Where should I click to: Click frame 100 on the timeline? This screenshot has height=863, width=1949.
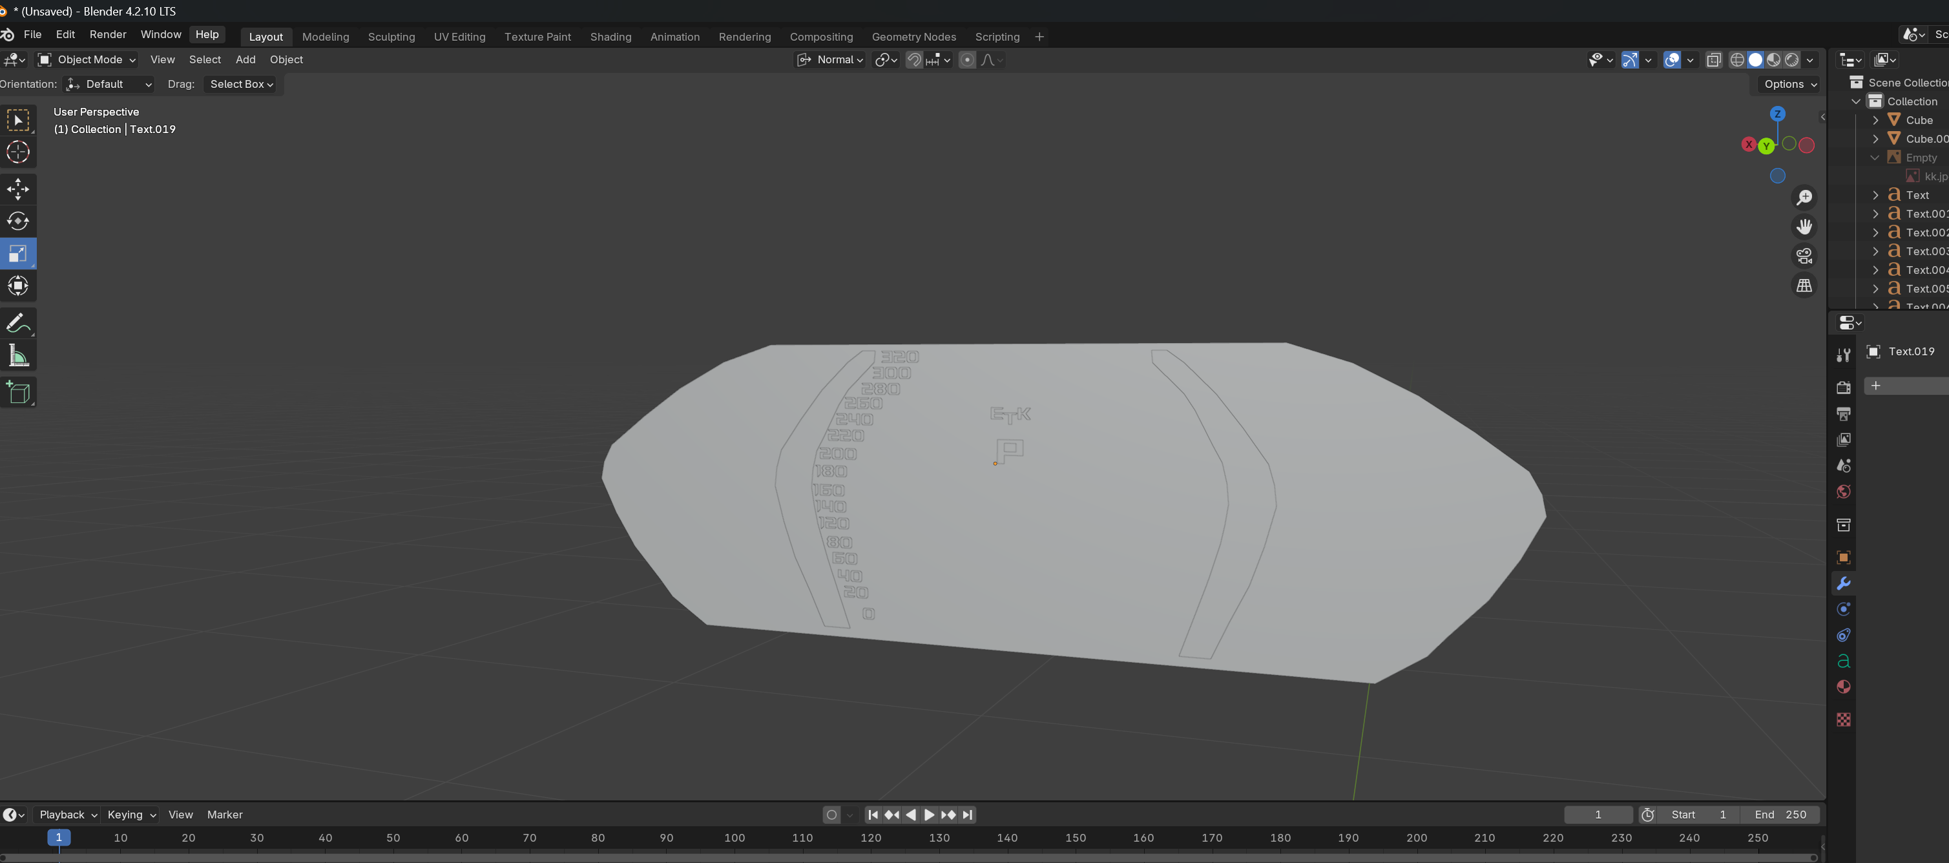tap(734, 838)
